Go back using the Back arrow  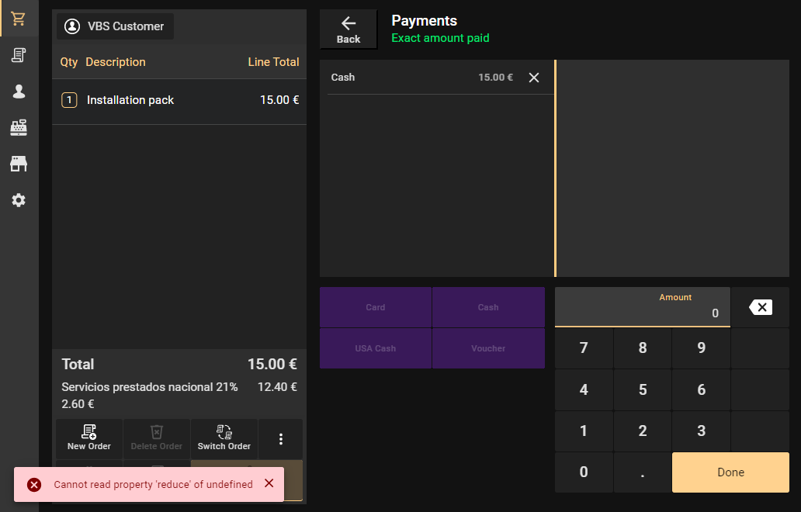point(348,29)
